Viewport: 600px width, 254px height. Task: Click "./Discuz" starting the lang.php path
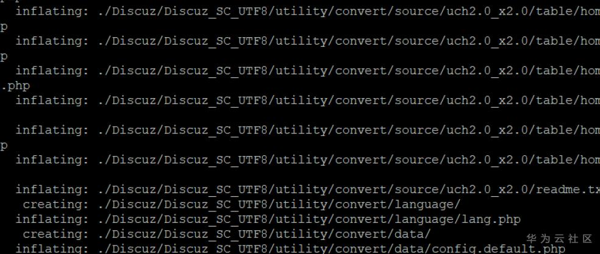[x=126, y=219]
